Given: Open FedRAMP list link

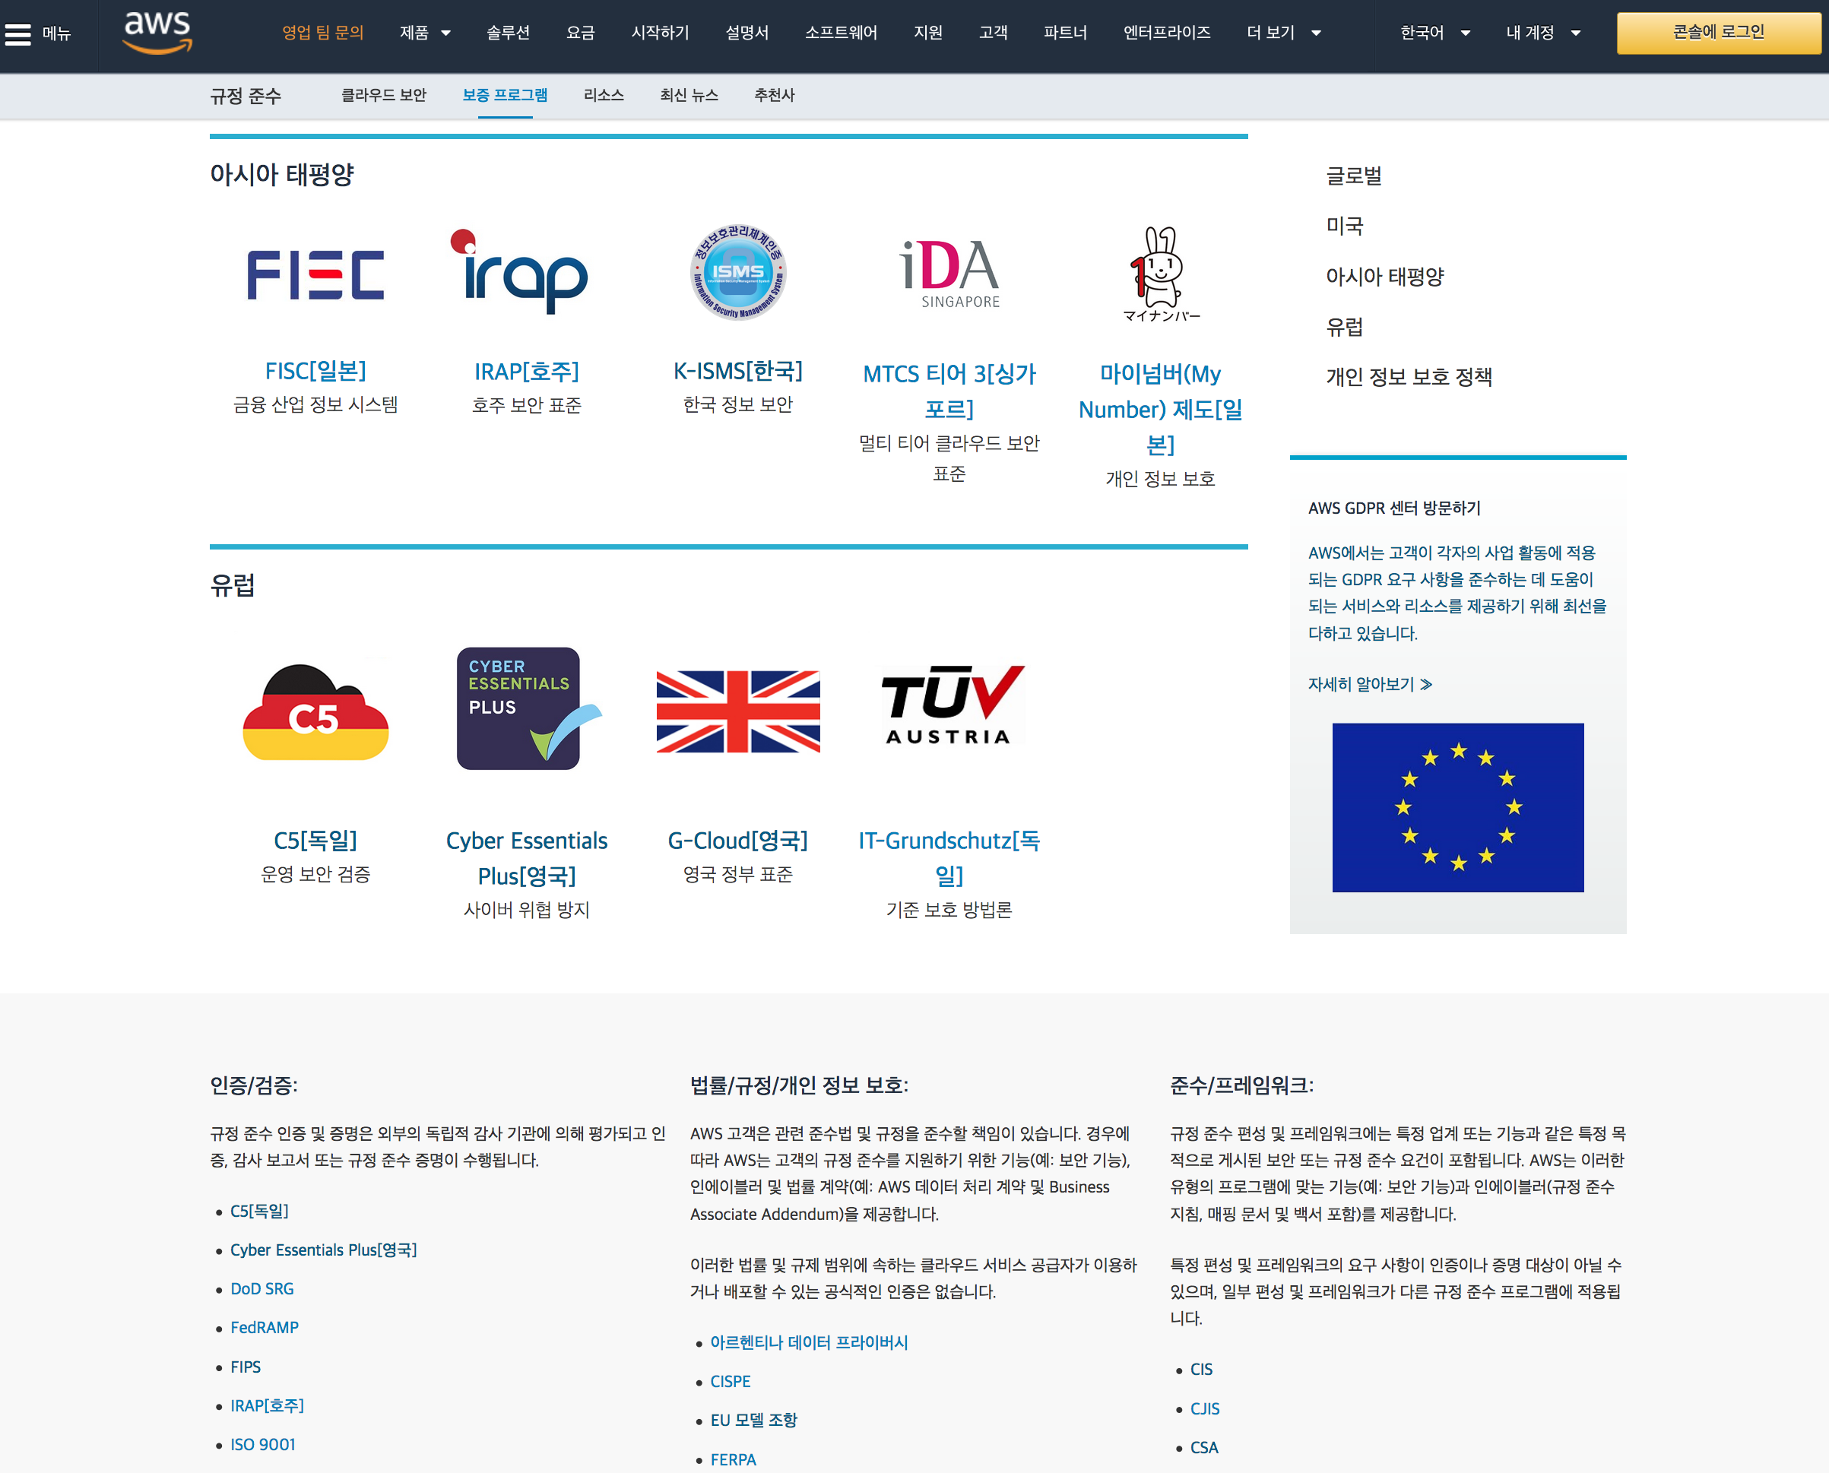Looking at the screenshot, I should tap(264, 1327).
